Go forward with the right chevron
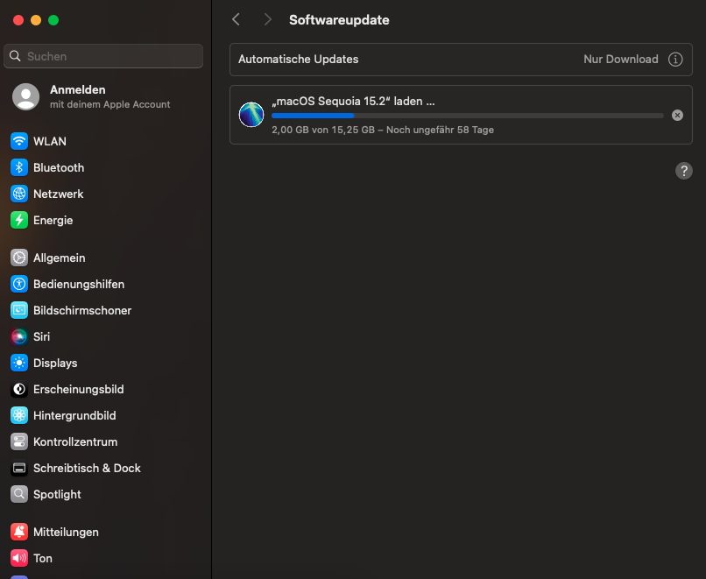This screenshot has height=579, width=706. (x=267, y=19)
